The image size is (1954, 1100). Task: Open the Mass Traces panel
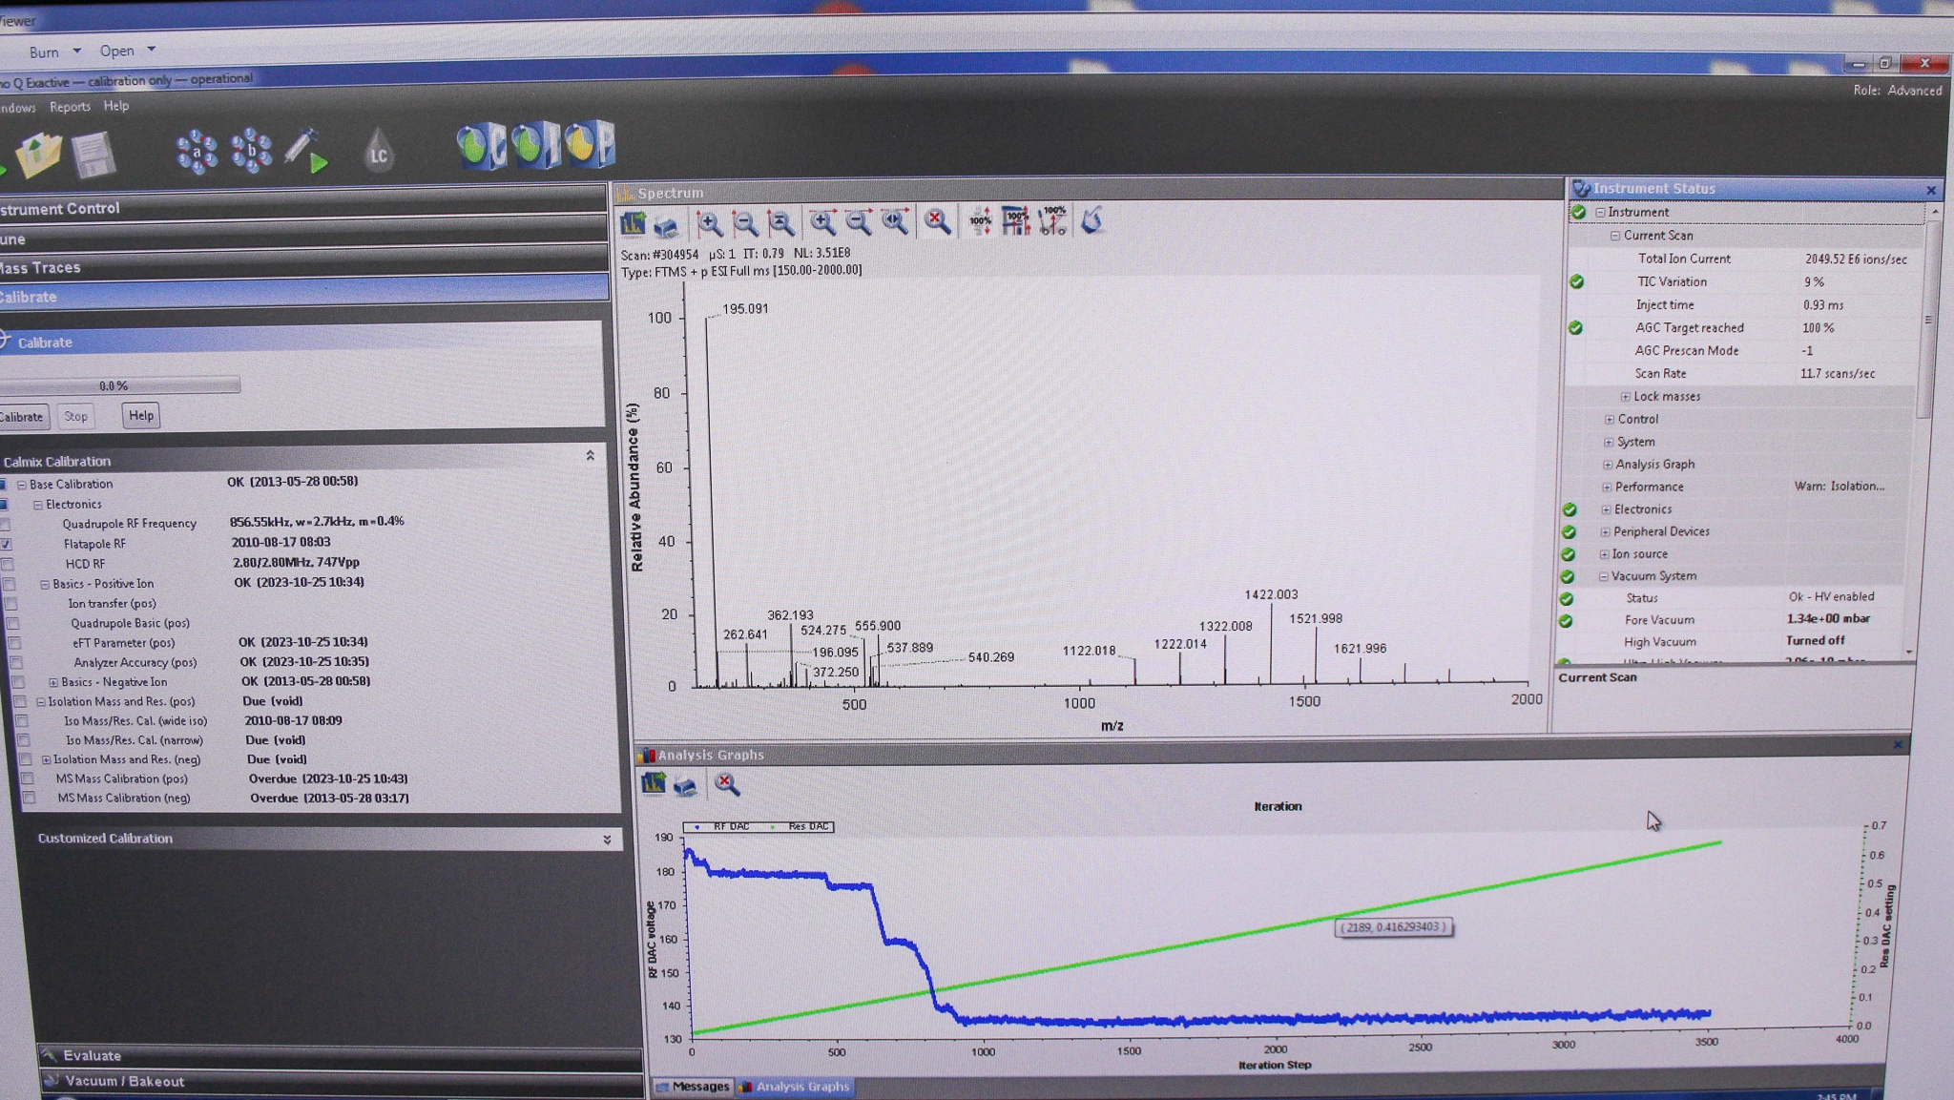(x=302, y=267)
